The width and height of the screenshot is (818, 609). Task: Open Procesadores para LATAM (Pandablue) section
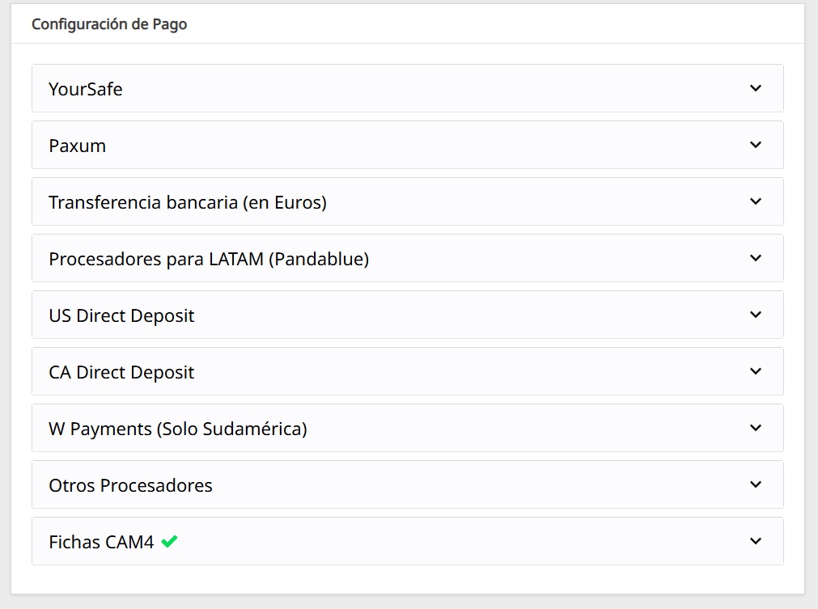[x=408, y=258]
